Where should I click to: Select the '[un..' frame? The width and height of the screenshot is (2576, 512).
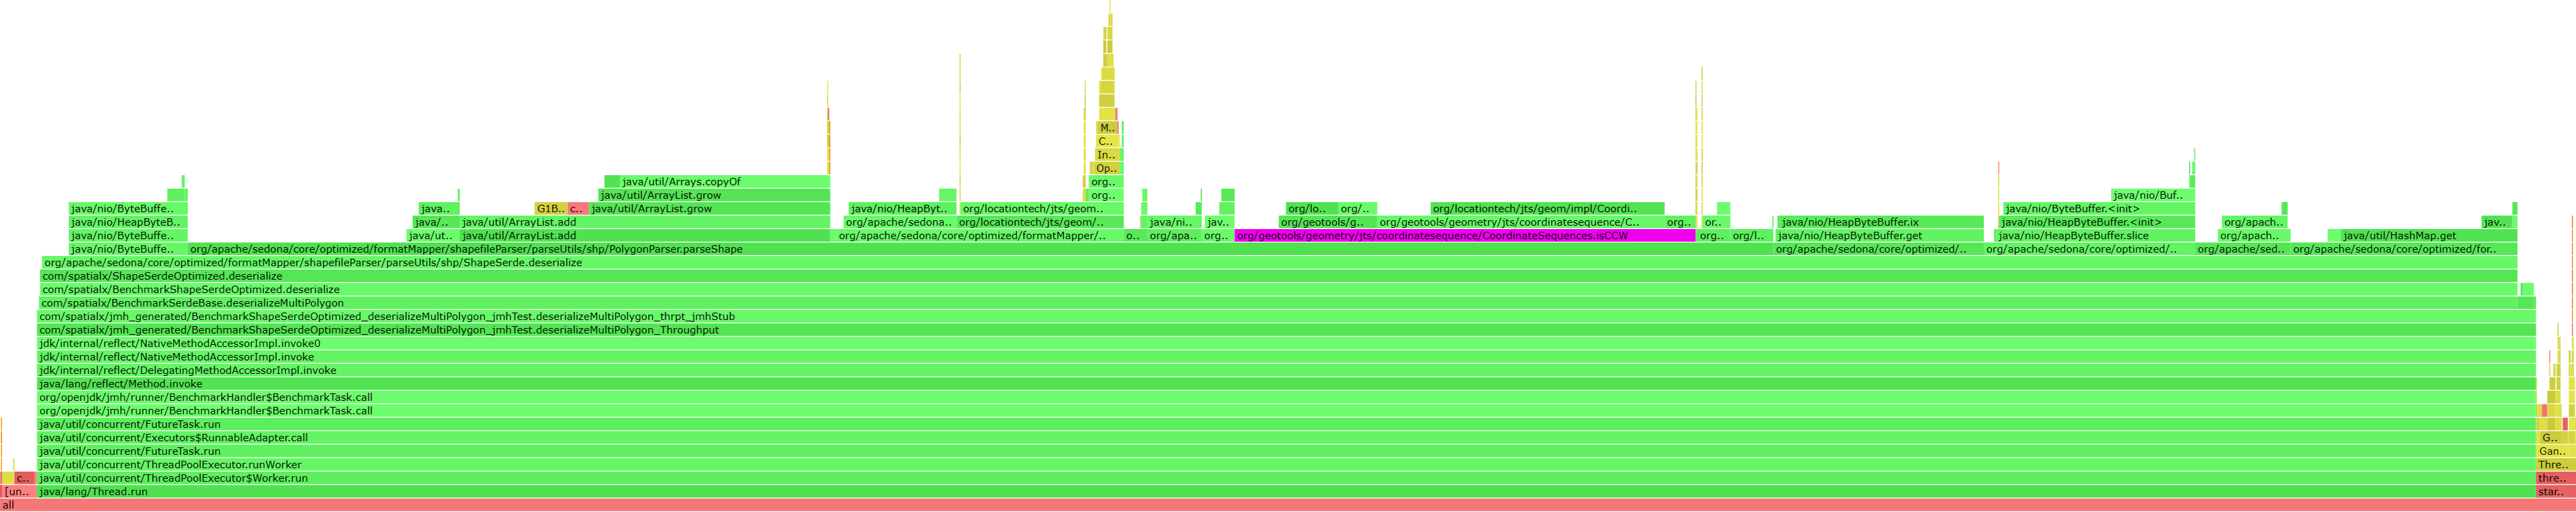[x=18, y=492]
